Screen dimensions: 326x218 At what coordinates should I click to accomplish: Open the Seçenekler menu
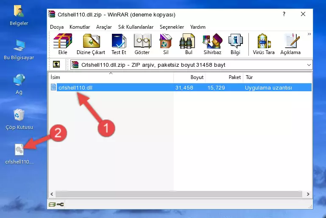tap(172, 27)
